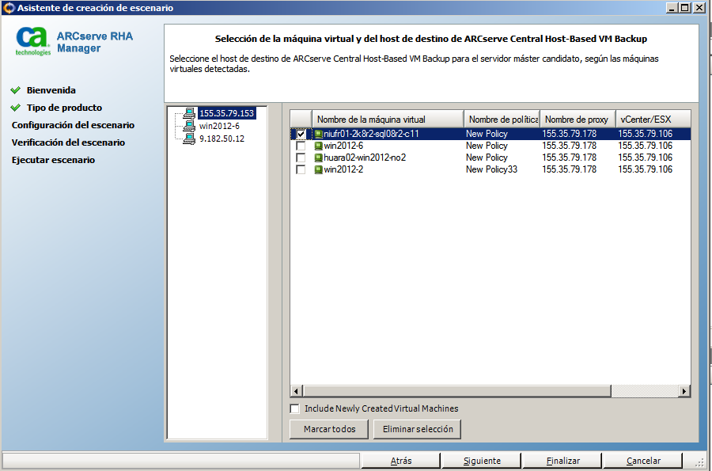Click the VM icon for niufr01-2k8r2-sql08r2-c11
712x471 pixels.
click(319, 134)
